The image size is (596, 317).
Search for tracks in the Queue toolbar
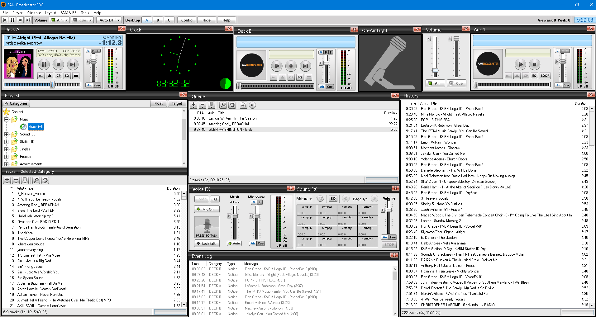[223, 105]
